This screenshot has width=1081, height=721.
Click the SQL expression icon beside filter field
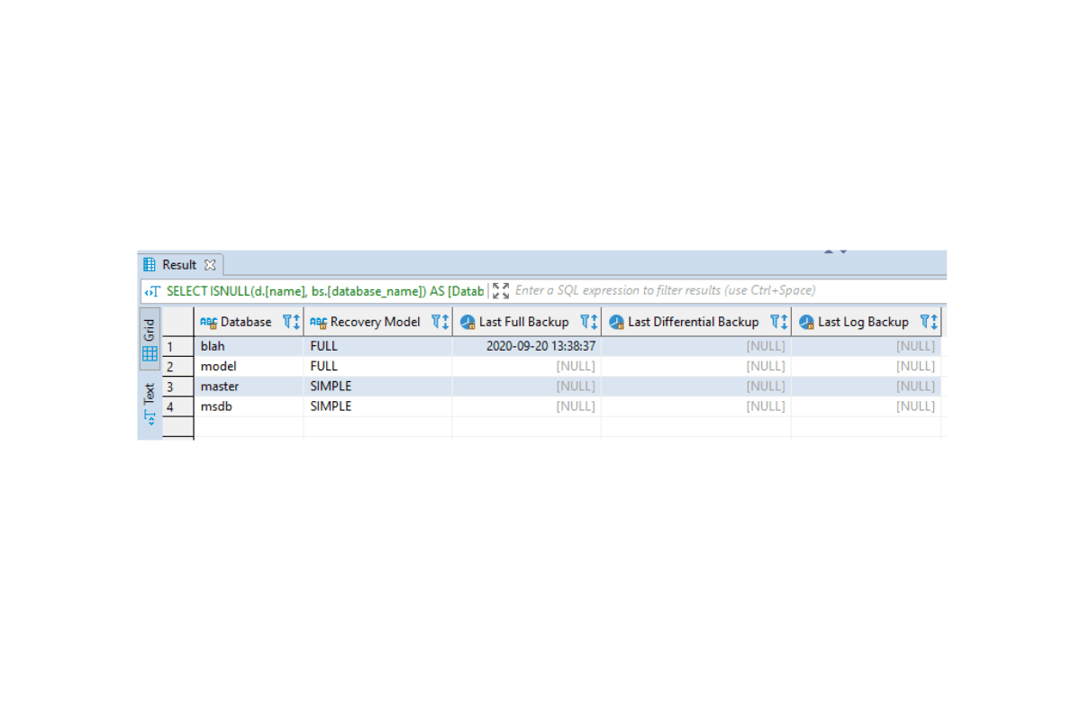(150, 290)
